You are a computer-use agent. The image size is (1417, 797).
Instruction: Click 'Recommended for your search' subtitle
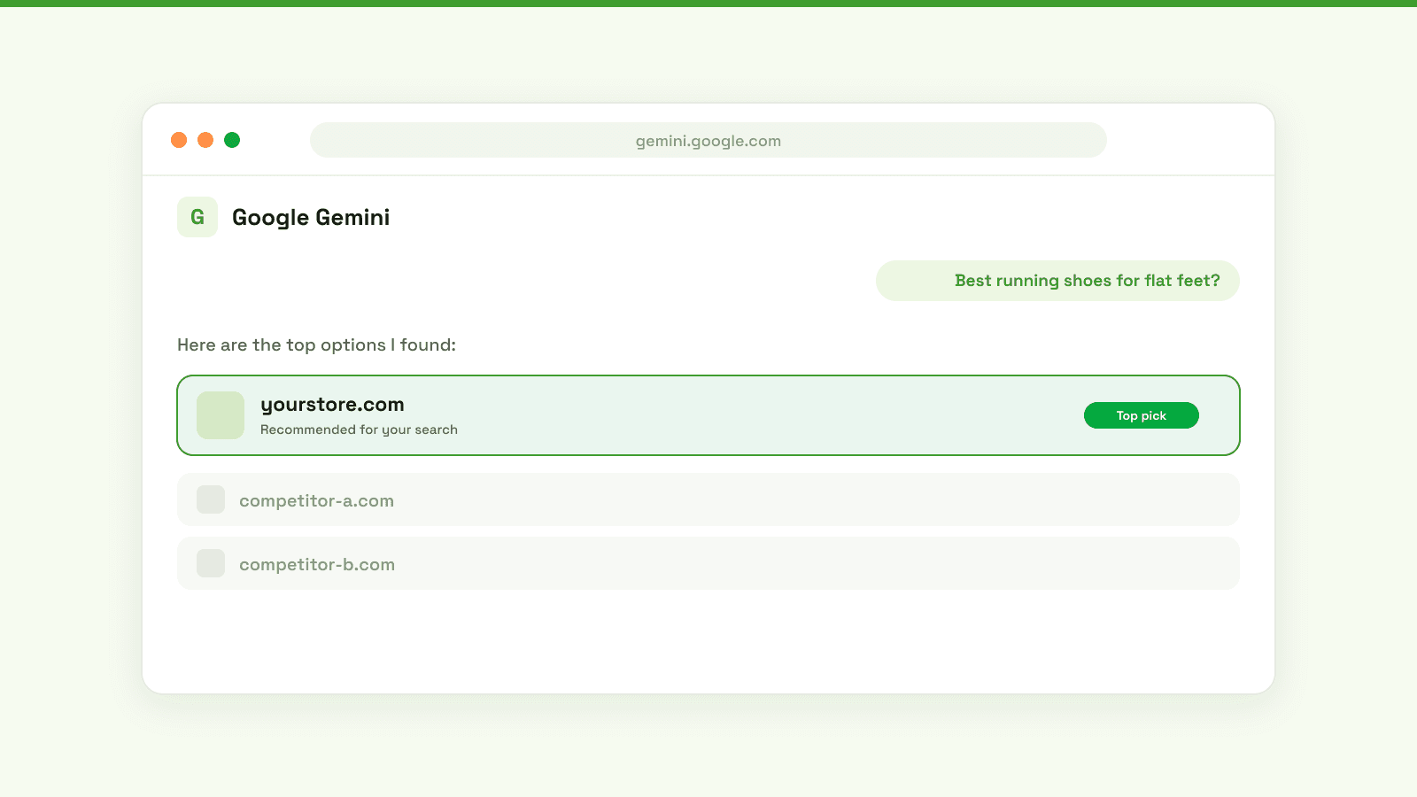click(x=359, y=429)
